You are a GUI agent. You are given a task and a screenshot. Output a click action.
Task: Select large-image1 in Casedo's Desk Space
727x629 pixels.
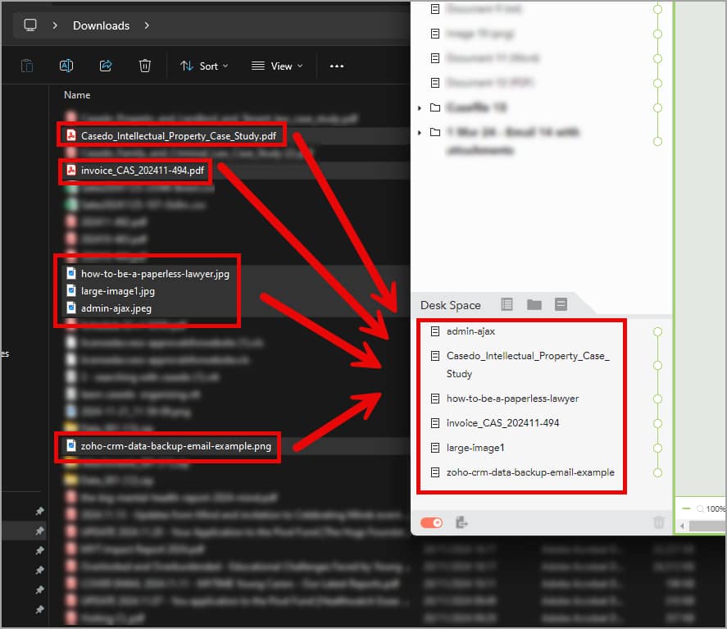(475, 448)
